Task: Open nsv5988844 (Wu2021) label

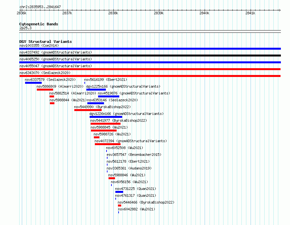Action: [68, 100]
